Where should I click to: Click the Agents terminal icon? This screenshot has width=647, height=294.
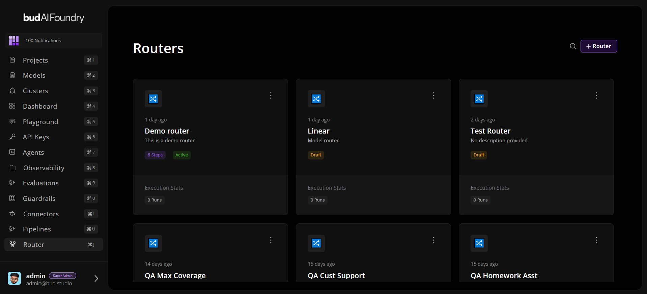point(12,152)
